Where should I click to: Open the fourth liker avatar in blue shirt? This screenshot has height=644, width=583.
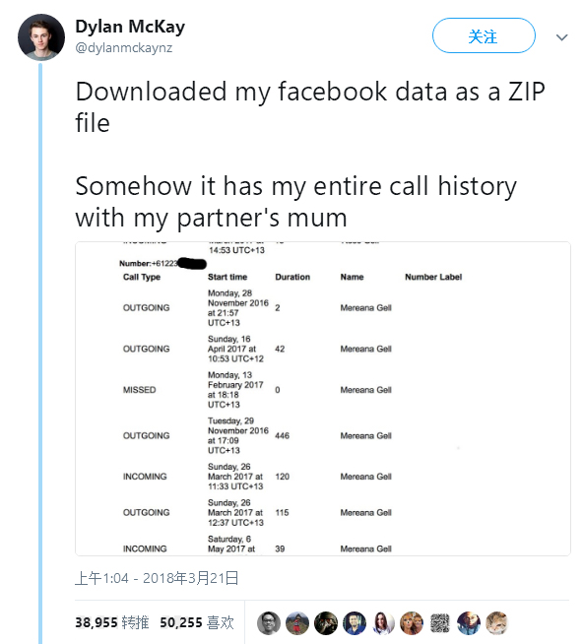pos(355,623)
